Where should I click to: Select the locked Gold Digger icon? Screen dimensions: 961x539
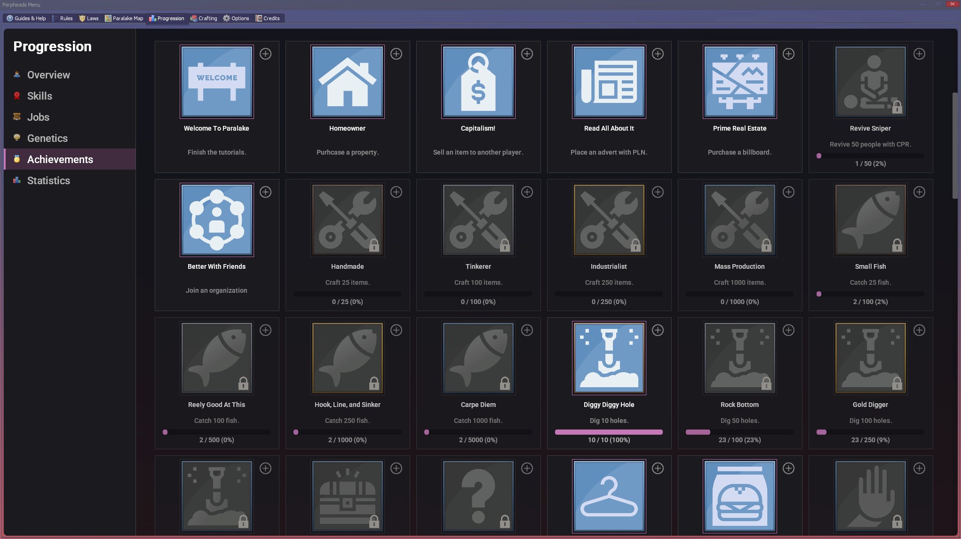pos(871,358)
